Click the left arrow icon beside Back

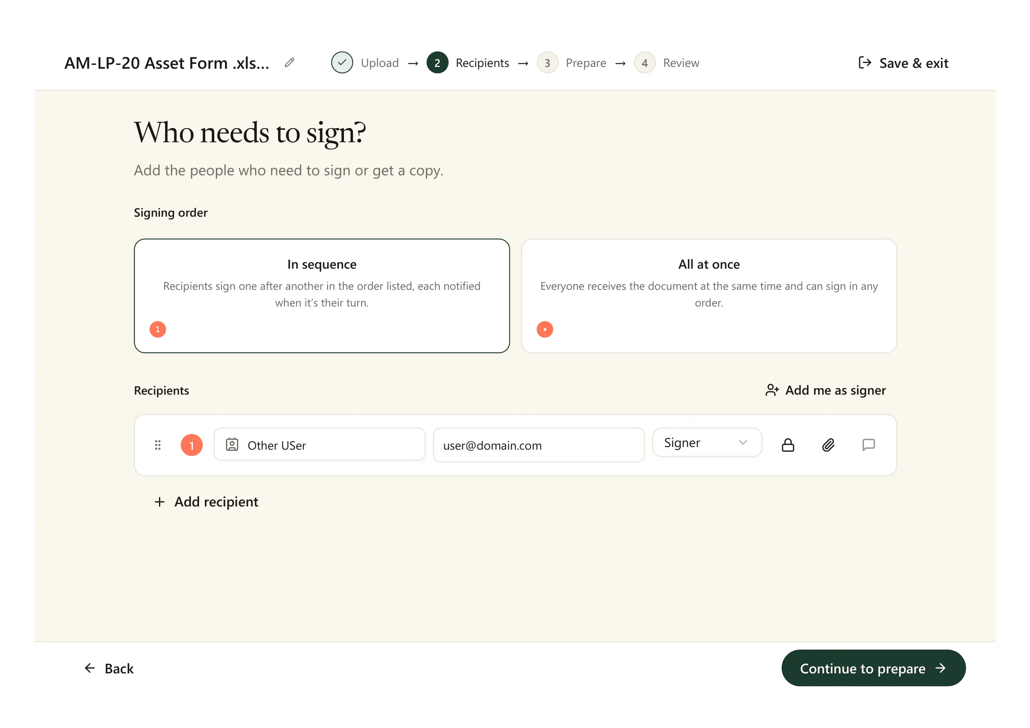click(x=90, y=669)
